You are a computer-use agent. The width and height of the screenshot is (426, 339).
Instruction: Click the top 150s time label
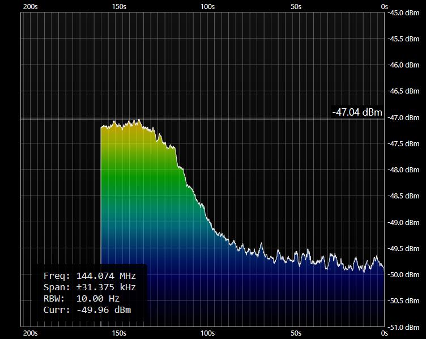119,7
